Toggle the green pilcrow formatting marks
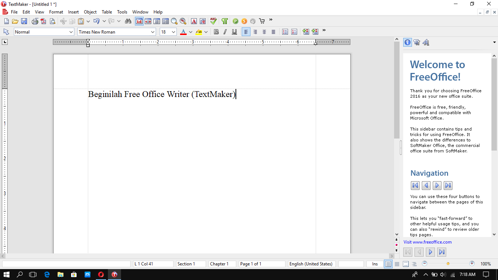This screenshot has height=280, width=498. tap(225, 21)
